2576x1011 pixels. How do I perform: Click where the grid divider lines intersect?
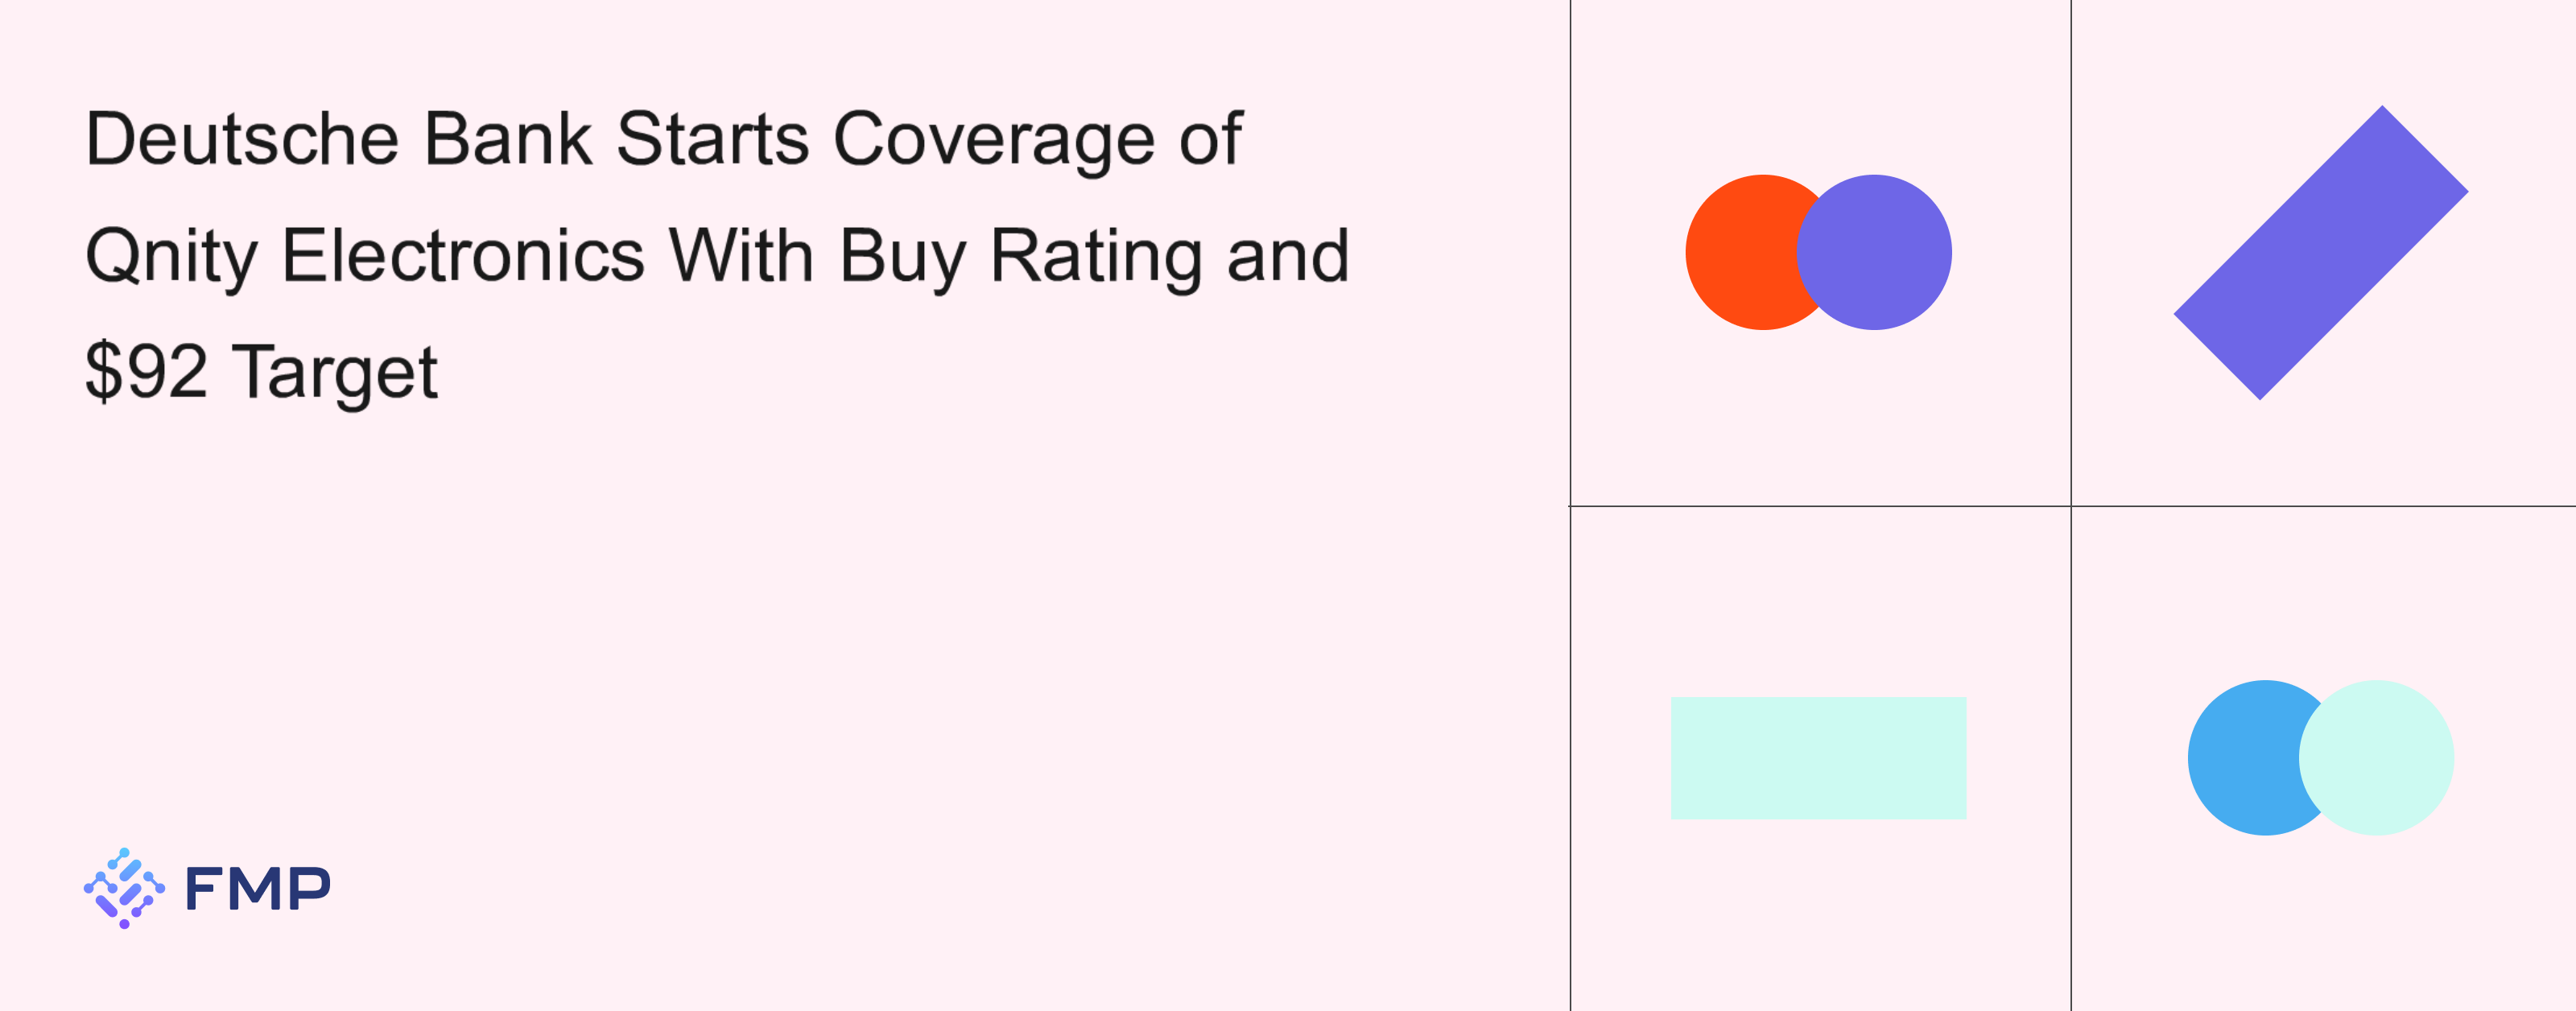2071,506
